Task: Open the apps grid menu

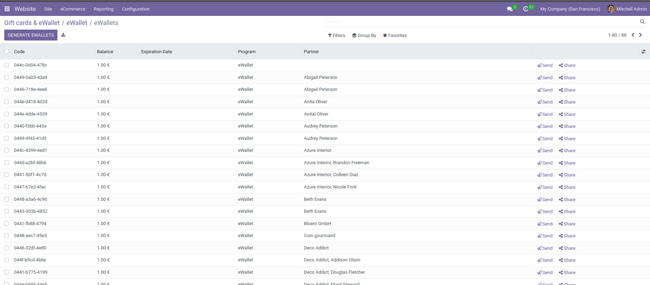Action: 7,9
